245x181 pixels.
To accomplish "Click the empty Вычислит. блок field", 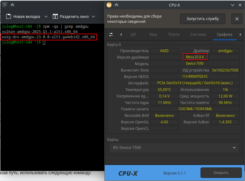I will click(x=164, y=70).
